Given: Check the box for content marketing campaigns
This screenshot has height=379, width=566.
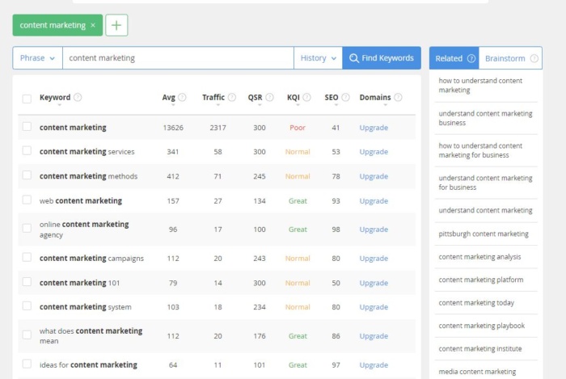Looking at the screenshot, I should pyautogui.click(x=27, y=258).
